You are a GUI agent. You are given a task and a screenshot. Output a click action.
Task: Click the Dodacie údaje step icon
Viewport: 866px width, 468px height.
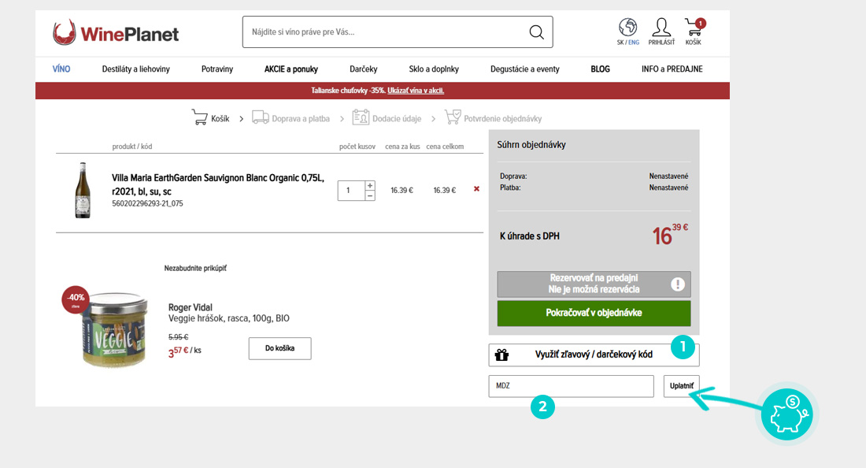pyautogui.click(x=361, y=117)
